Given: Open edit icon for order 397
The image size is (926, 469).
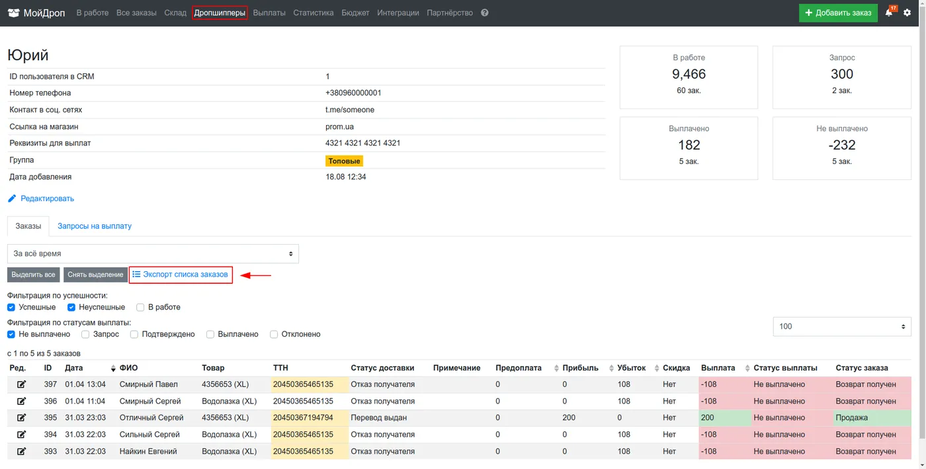Looking at the screenshot, I should point(21,384).
